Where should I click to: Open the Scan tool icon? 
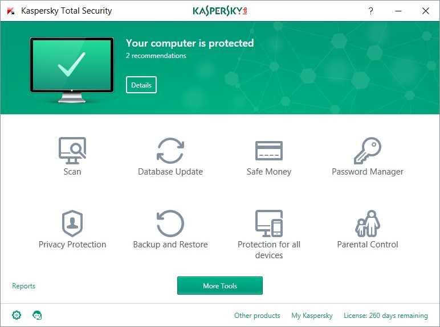coord(72,150)
